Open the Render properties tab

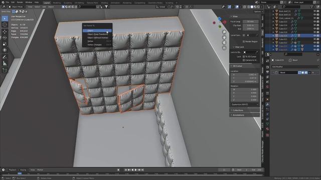pyautogui.click(x=267, y=67)
